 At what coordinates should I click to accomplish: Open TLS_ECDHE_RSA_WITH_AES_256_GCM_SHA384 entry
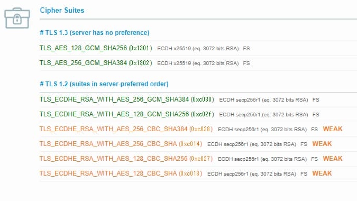[x=126, y=99]
